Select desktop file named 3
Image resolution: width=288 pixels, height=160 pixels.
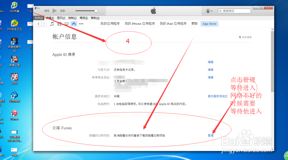coord(30,44)
